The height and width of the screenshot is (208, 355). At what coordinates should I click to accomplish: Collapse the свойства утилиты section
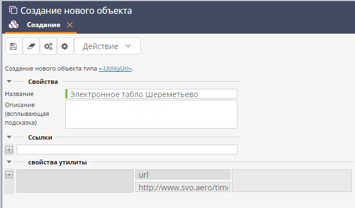point(9,162)
